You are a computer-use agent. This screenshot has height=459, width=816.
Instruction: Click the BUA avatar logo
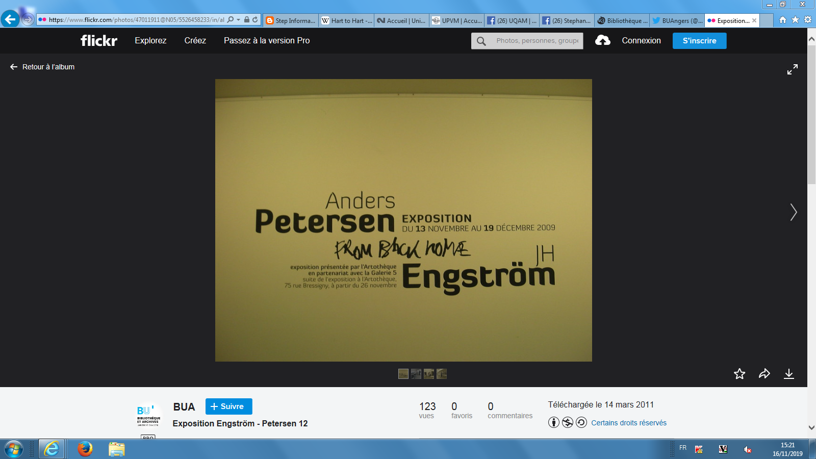(x=148, y=415)
